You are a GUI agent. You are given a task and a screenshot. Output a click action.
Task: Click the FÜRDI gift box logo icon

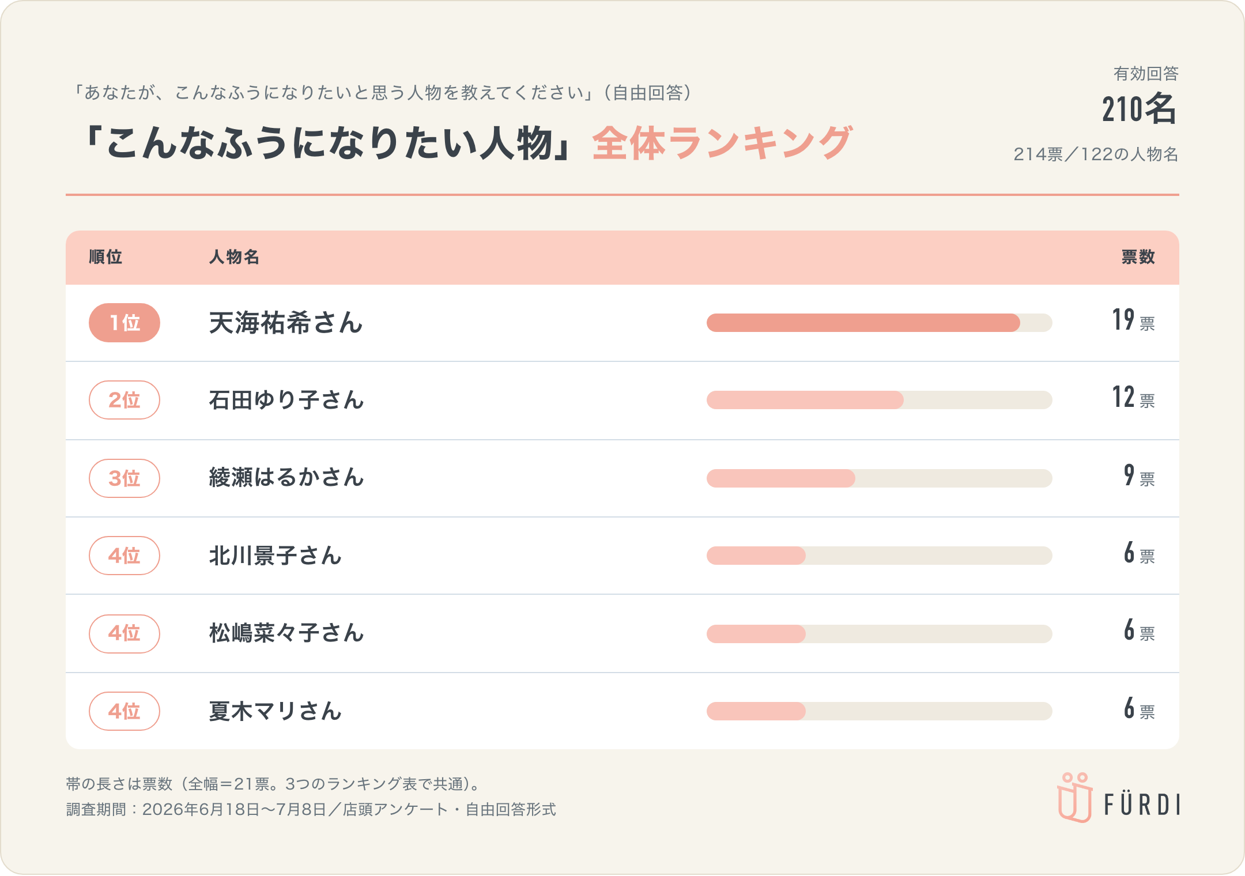point(1074,798)
